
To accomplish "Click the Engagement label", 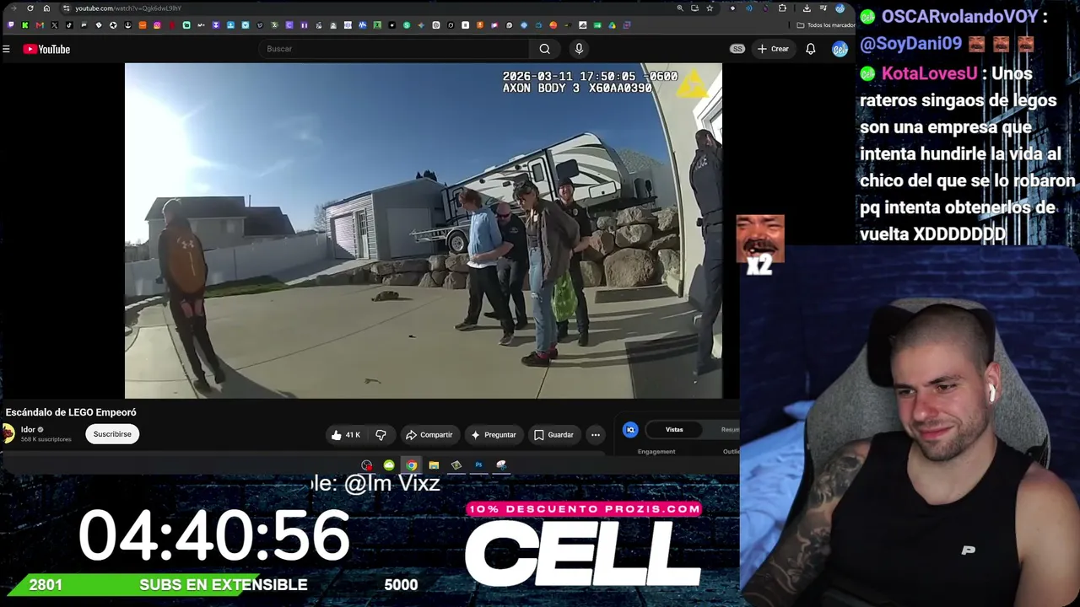I will [656, 452].
